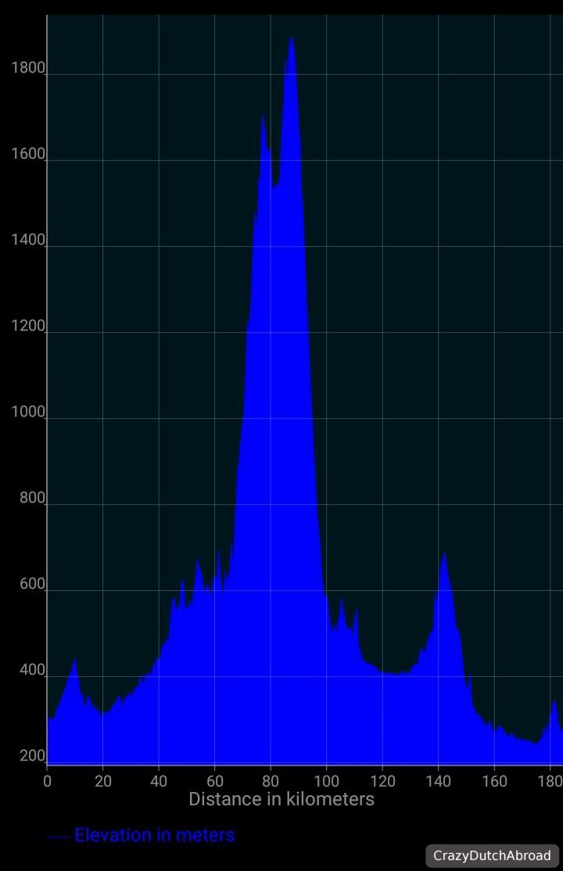Screen dimensions: 563x871
Task: Select the 400 label on the elevation axis
Action: coord(32,670)
